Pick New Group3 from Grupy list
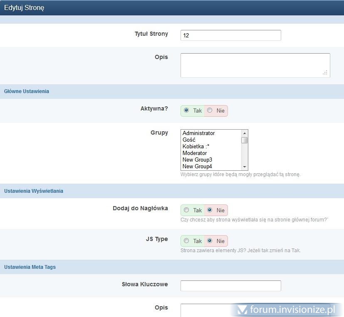 click(197, 160)
